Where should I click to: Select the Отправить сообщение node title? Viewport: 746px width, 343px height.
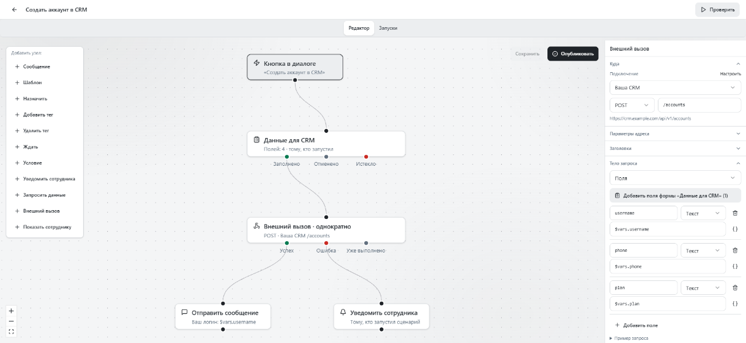(225, 313)
